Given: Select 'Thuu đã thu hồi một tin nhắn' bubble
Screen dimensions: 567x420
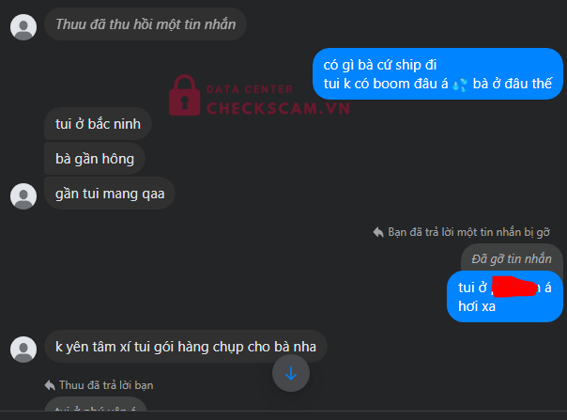Looking at the screenshot, I should click(x=146, y=24).
